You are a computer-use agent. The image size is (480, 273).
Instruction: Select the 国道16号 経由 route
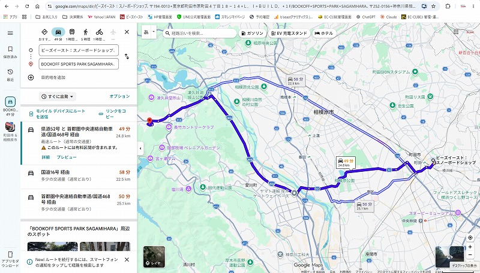79,177
